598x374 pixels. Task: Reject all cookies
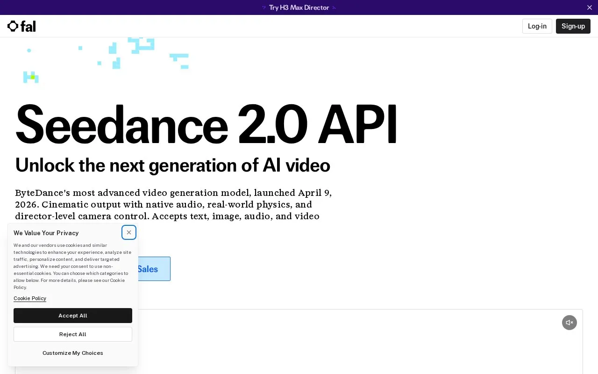tap(73, 334)
